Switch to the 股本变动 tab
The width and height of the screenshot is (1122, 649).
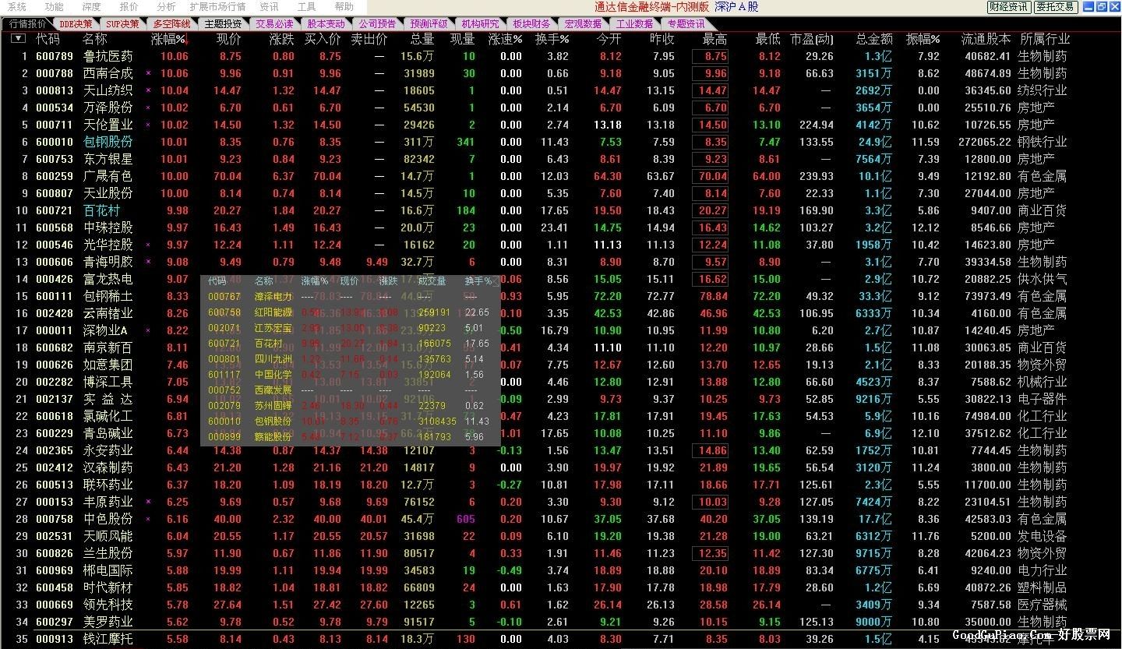pyautogui.click(x=326, y=24)
